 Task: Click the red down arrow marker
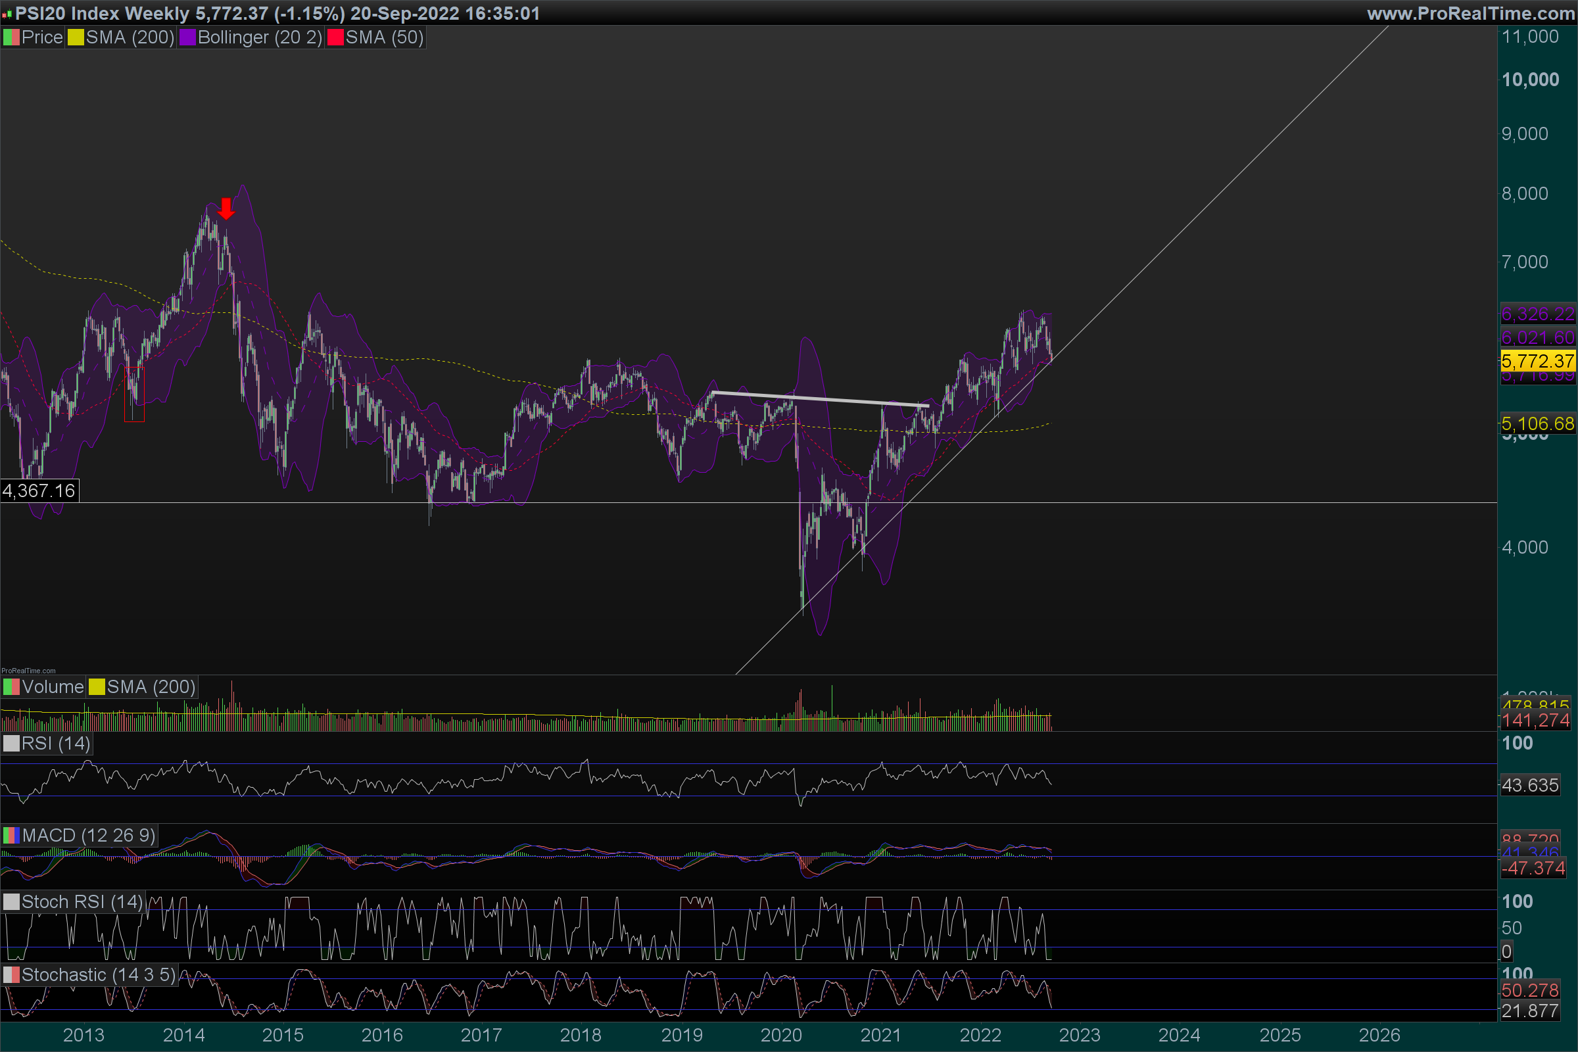point(226,208)
